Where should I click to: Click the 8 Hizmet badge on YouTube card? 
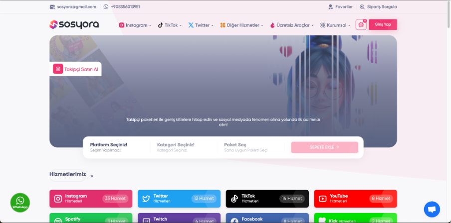click(381, 199)
